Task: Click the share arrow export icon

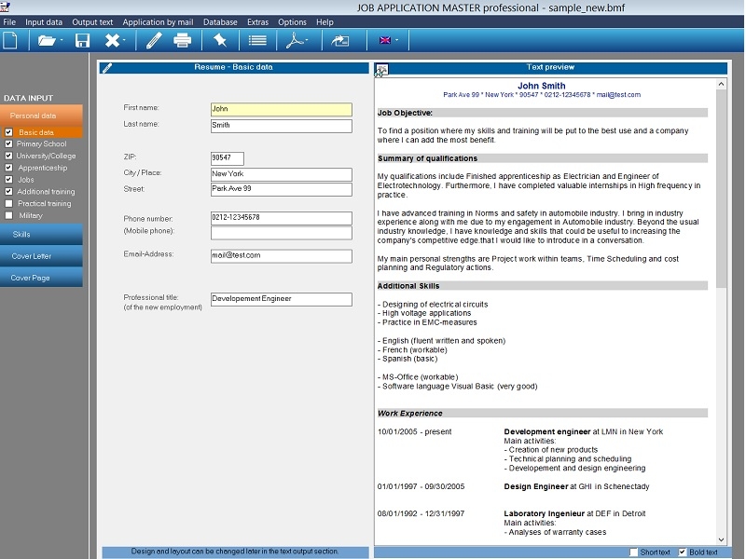Action: pyautogui.click(x=340, y=41)
